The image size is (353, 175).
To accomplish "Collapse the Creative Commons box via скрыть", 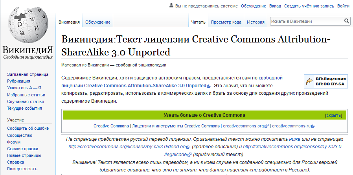I will tap(333, 116).
